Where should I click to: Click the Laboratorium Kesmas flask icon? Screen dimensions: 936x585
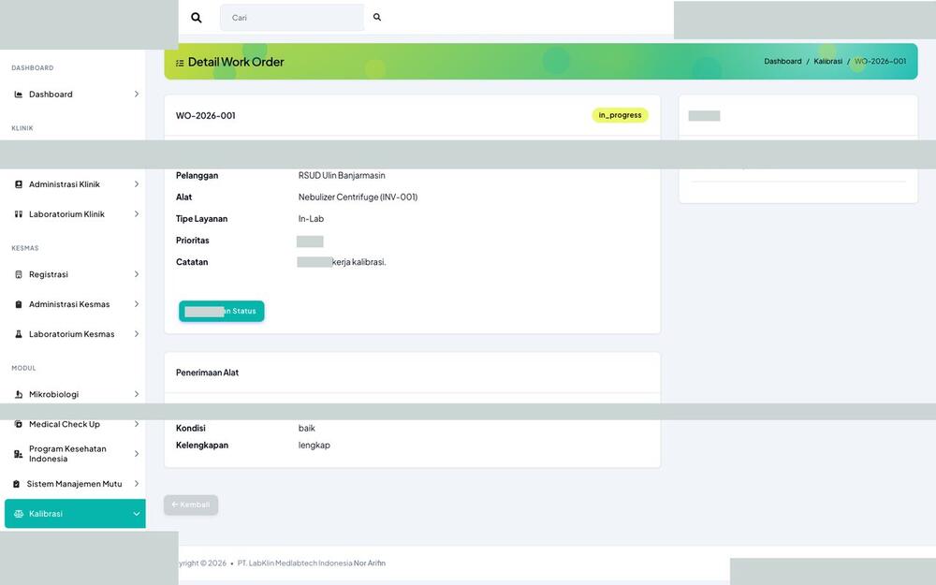pos(19,334)
